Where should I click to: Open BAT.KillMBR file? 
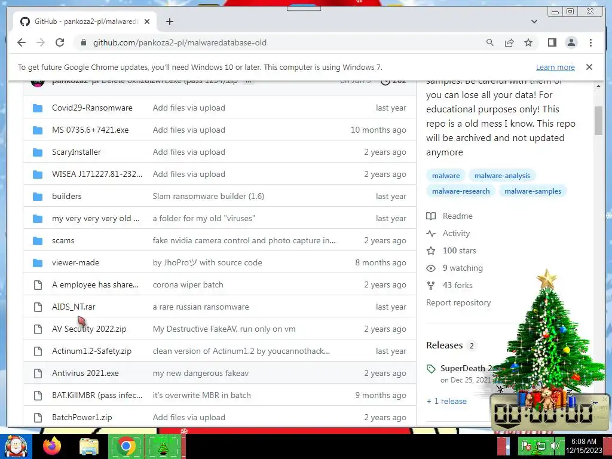click(97, 396)
